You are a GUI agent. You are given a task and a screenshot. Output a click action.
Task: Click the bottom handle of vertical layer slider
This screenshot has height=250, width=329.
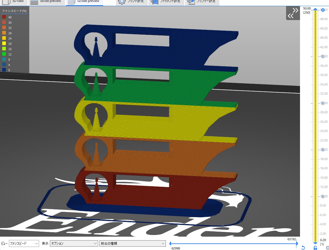tap(315, 243)
